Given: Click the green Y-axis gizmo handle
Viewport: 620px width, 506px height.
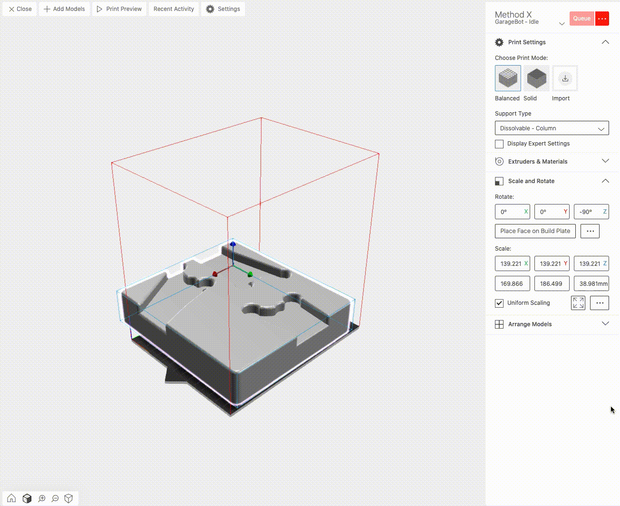Looking at the screenshot, I should (x=250, y=274).
